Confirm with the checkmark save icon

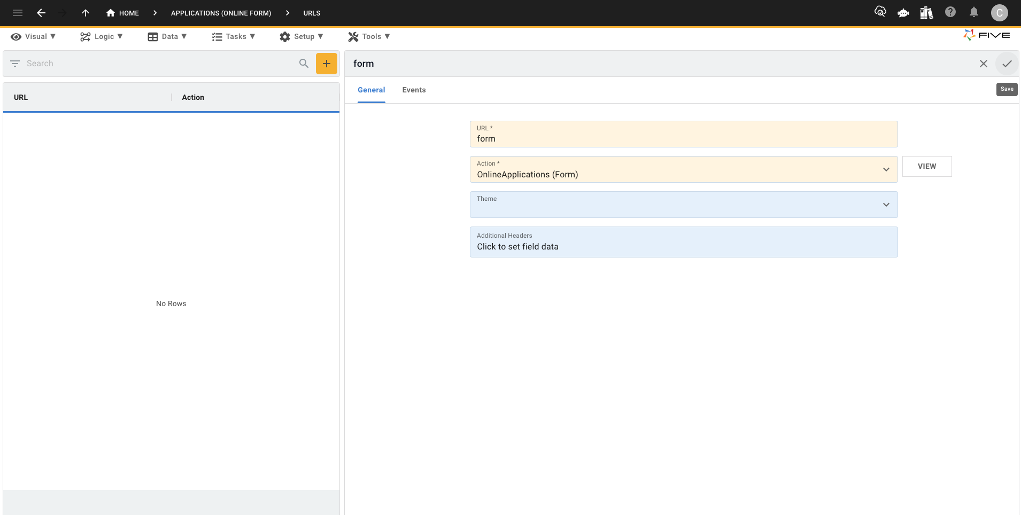[1007, 64]
